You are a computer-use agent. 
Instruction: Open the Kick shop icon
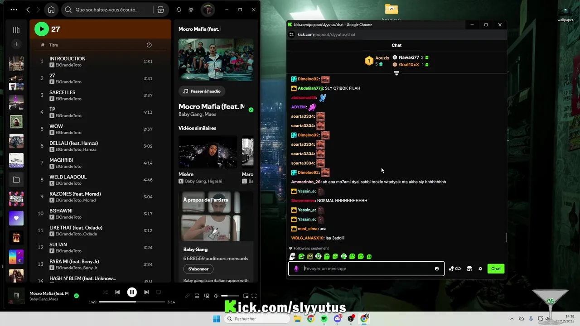[469, 268]
